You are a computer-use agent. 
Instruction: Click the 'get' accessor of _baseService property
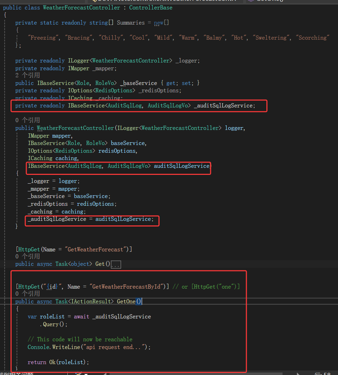[171, 83]
